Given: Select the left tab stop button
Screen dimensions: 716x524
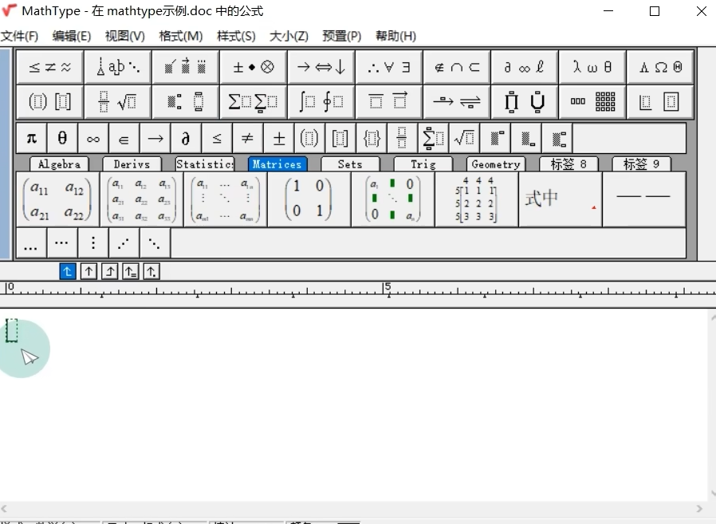Looking at the screenshot, I should [68, 272].
